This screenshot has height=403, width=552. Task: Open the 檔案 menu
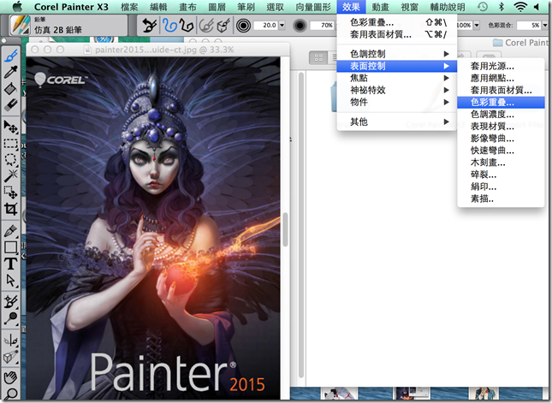click(129, 7)
